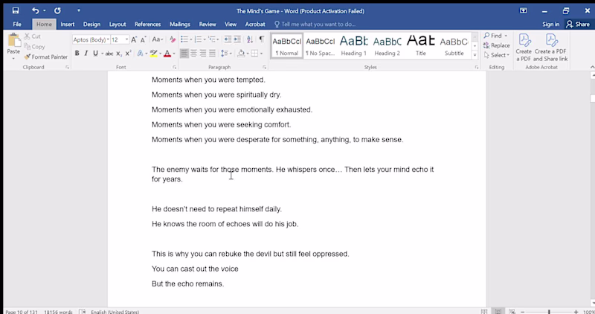Toggle Italic formatting

coord(86,53)
